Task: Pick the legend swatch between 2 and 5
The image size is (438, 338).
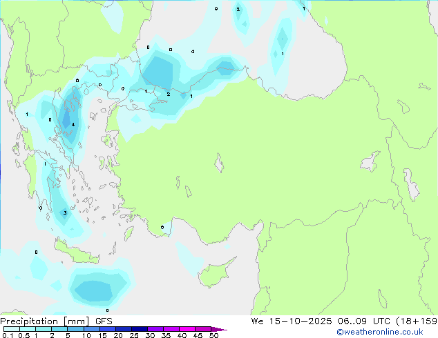Action: [x=59, y=329]
